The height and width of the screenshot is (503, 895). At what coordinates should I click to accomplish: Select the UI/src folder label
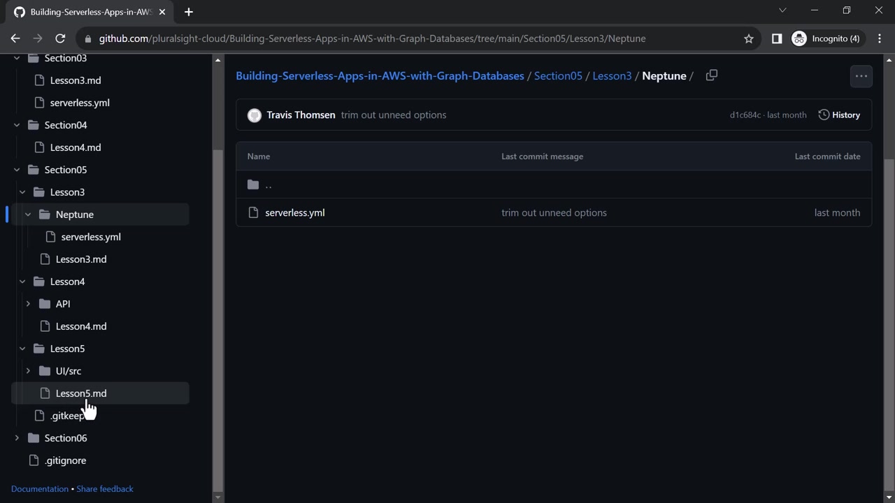tap(69, 371)
